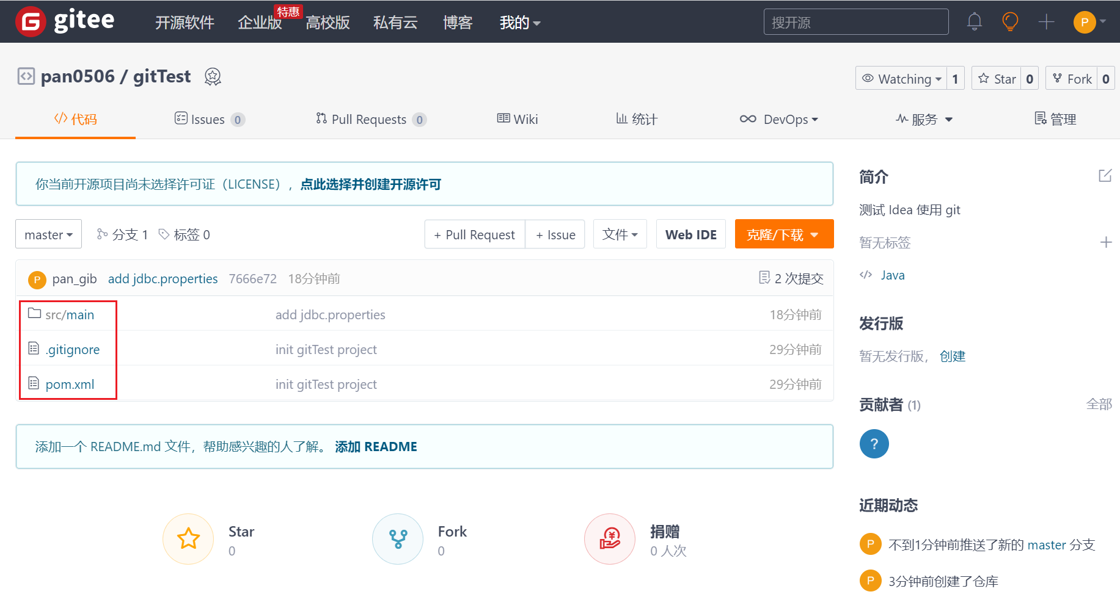Image resolution: width=1120 pixels, height=597 pixels.
Task: Open the 克隆/下载 dropdown
Action: (x=783, y=234)
